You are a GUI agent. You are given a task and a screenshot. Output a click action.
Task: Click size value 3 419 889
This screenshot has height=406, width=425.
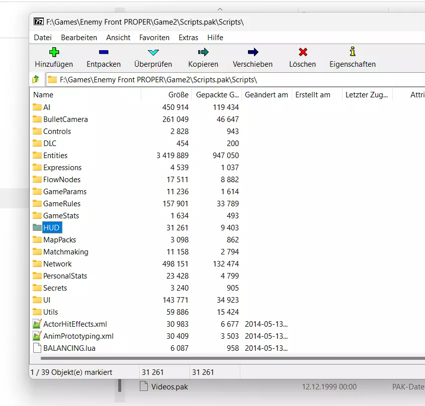pos(173,155)
